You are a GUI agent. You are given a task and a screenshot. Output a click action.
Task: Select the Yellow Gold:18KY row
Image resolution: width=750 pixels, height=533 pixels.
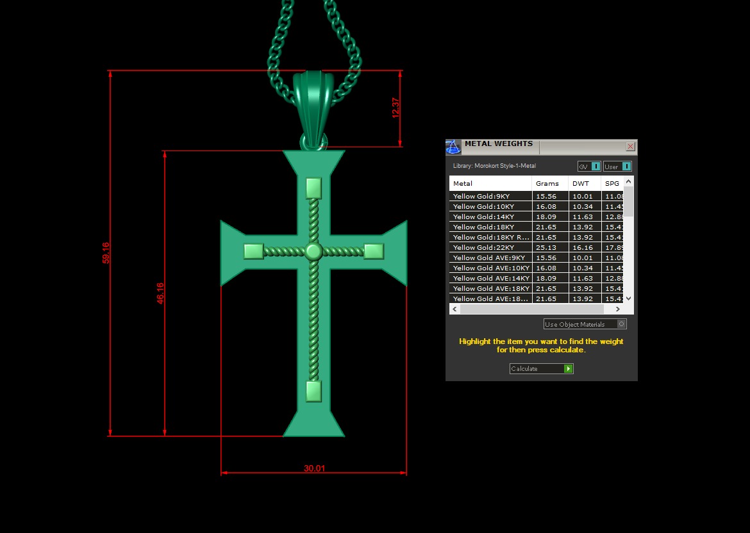click(x=536, y=227)
